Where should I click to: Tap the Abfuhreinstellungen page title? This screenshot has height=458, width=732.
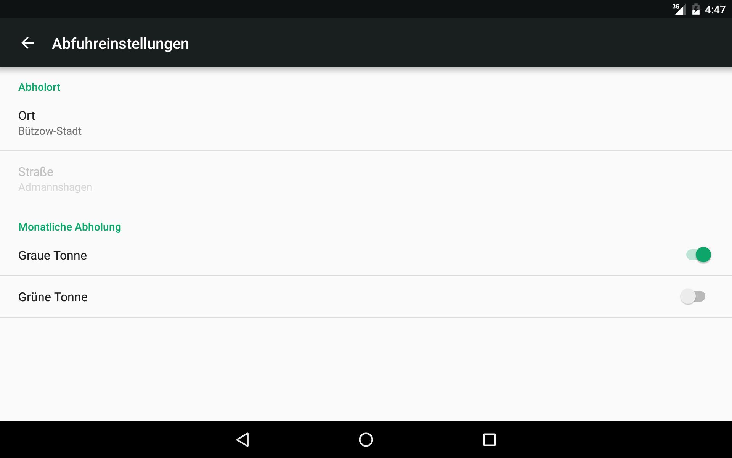pos(120,44)
